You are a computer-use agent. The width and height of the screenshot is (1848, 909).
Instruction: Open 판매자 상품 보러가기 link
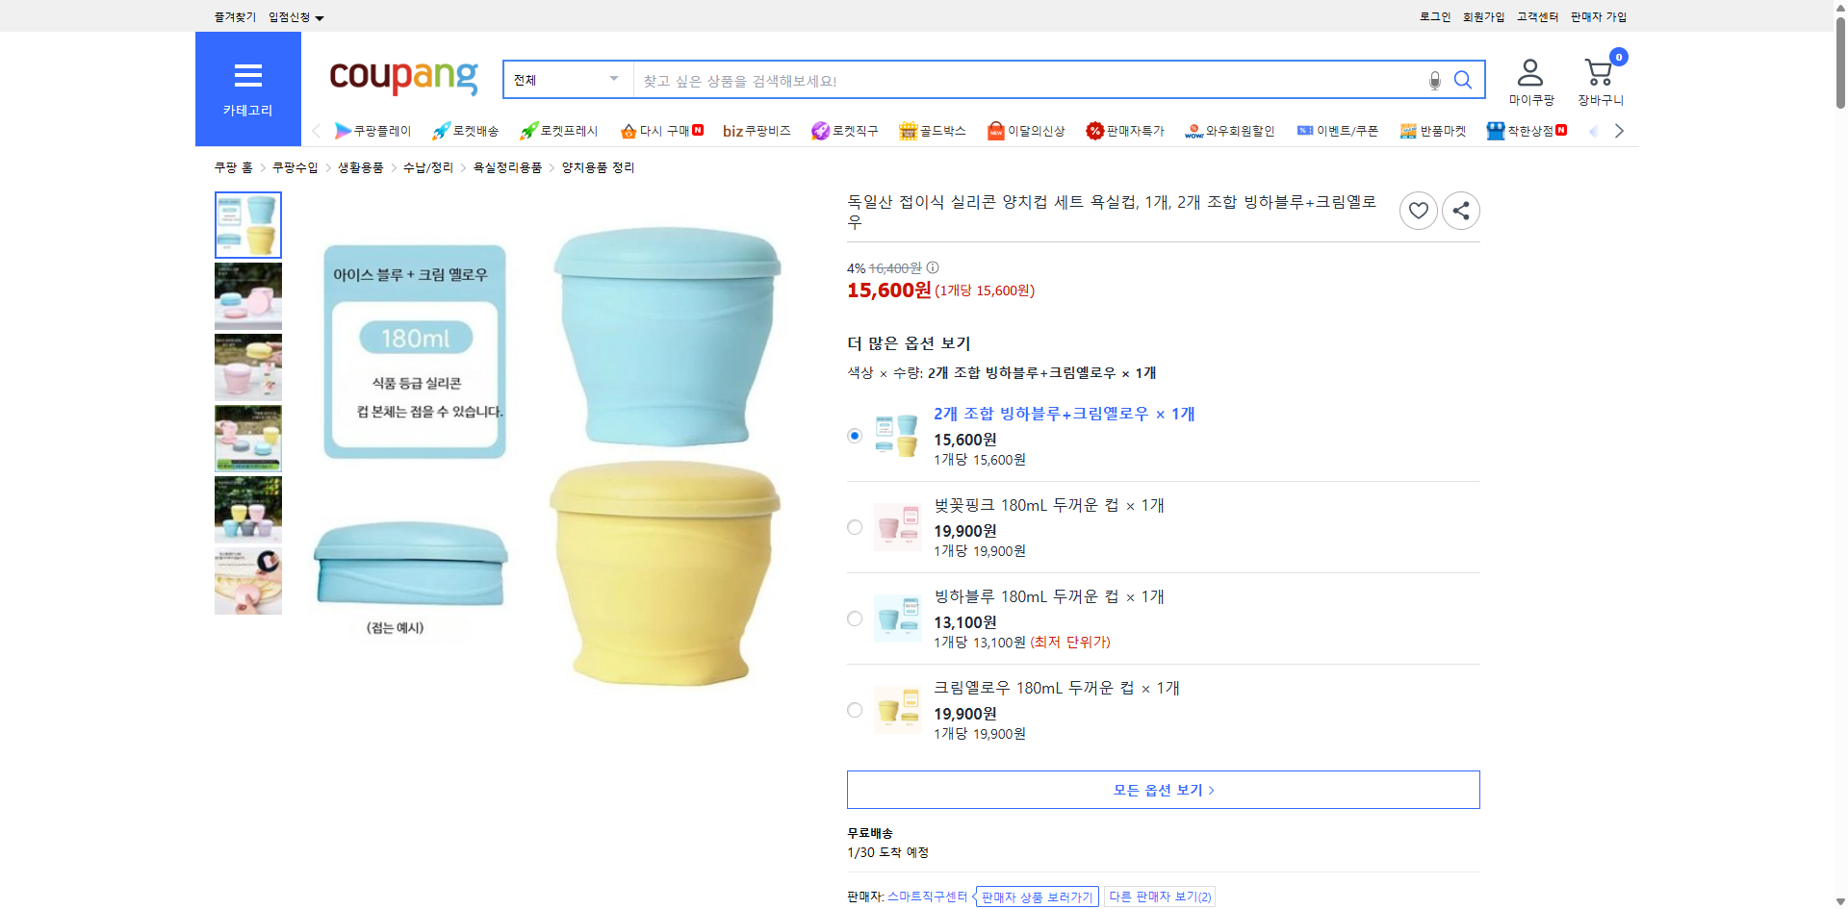pos(1037,896)
